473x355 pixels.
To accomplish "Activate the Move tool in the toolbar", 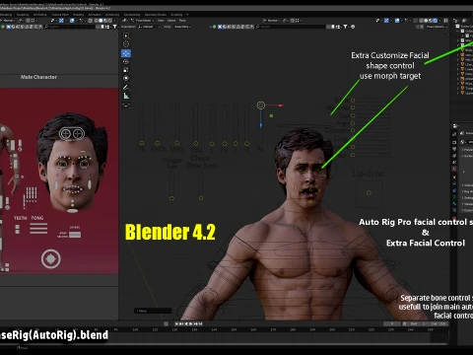I will pyautogui.click(x=126, y=53).
